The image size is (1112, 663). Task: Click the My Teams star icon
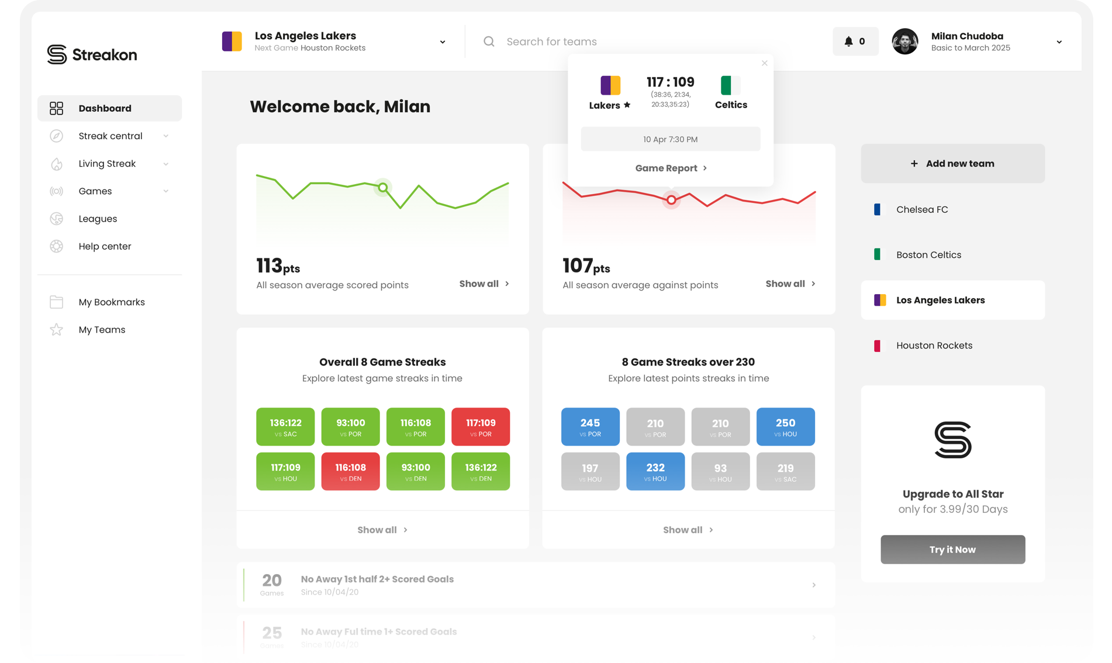pyautogui.click(x=56, y=330)
